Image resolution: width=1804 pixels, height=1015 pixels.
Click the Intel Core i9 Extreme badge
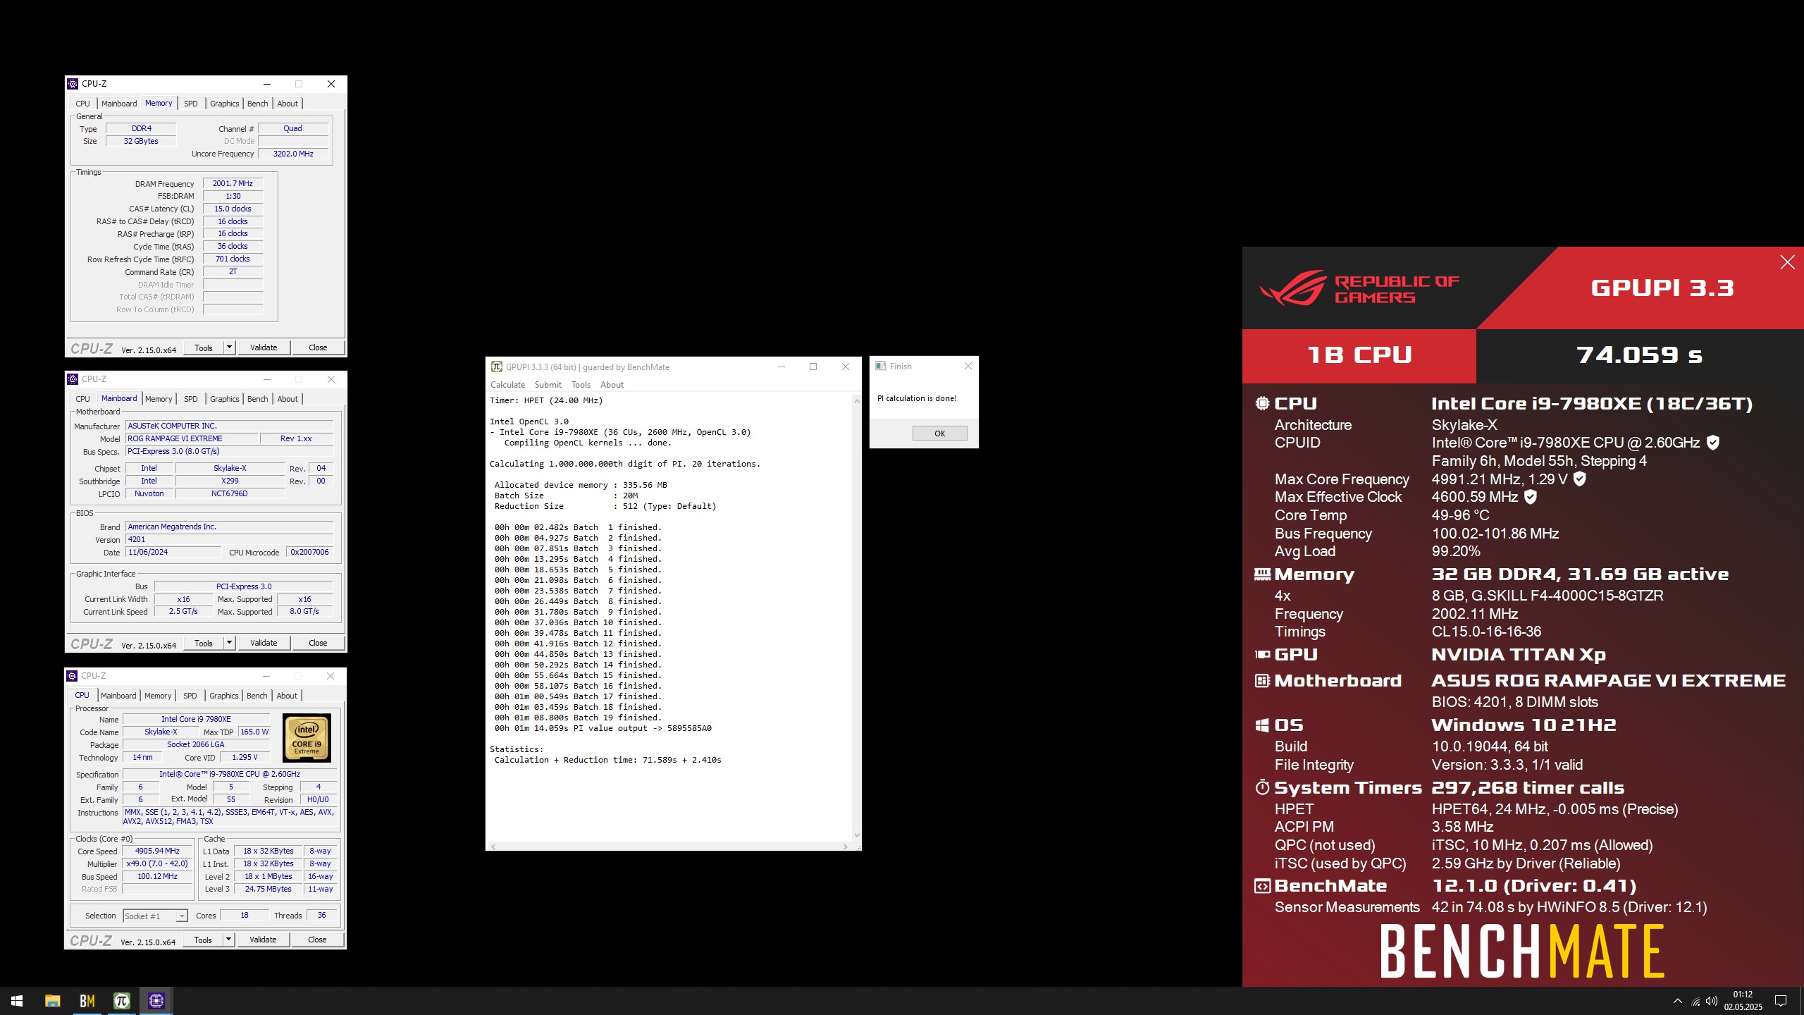pyautogui.click(x=307, y=738)
